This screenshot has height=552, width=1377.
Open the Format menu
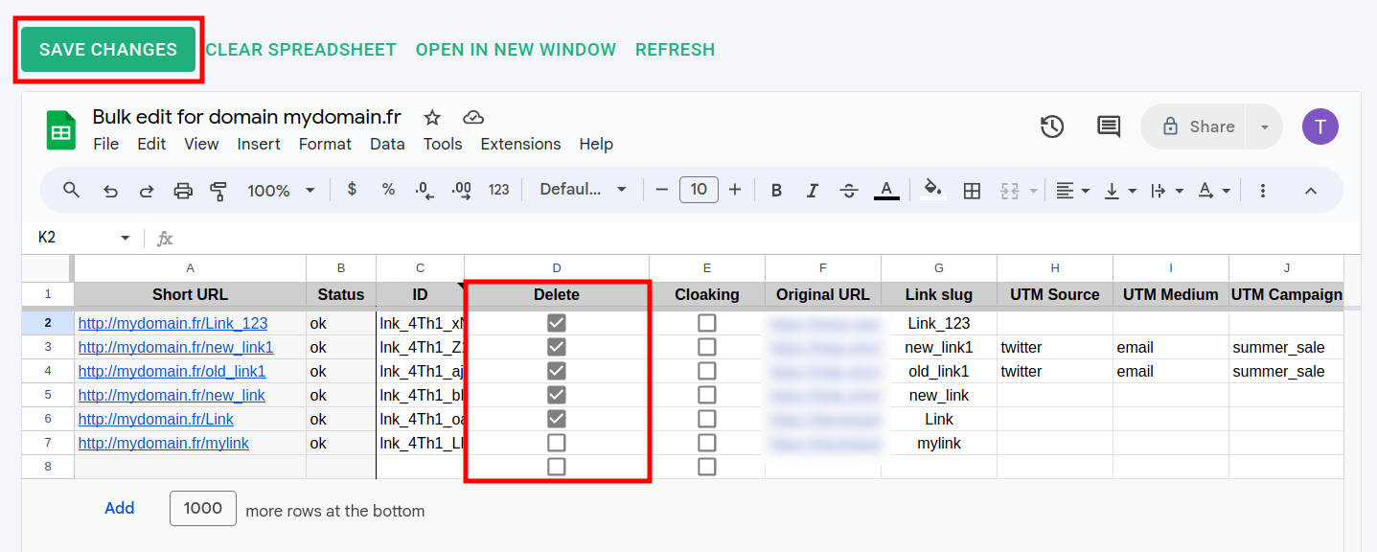click(x=325, y=144)
